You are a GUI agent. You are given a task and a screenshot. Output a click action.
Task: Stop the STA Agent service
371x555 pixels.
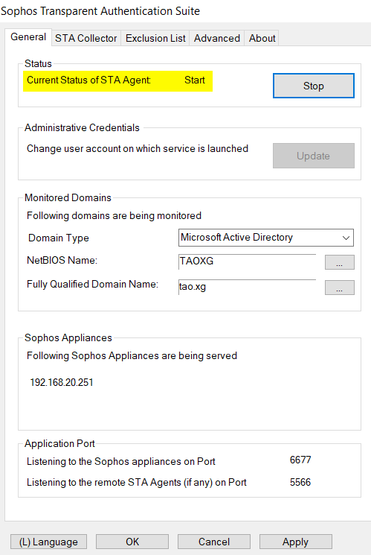[x=314, y=86]
